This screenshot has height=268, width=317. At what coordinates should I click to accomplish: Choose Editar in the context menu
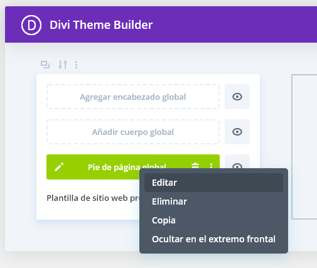(213, 183)
